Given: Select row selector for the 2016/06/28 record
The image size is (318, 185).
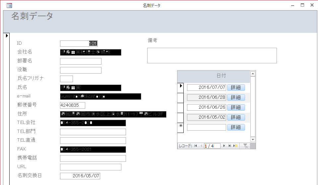Looking at the screenshot, I should (181, 97).
